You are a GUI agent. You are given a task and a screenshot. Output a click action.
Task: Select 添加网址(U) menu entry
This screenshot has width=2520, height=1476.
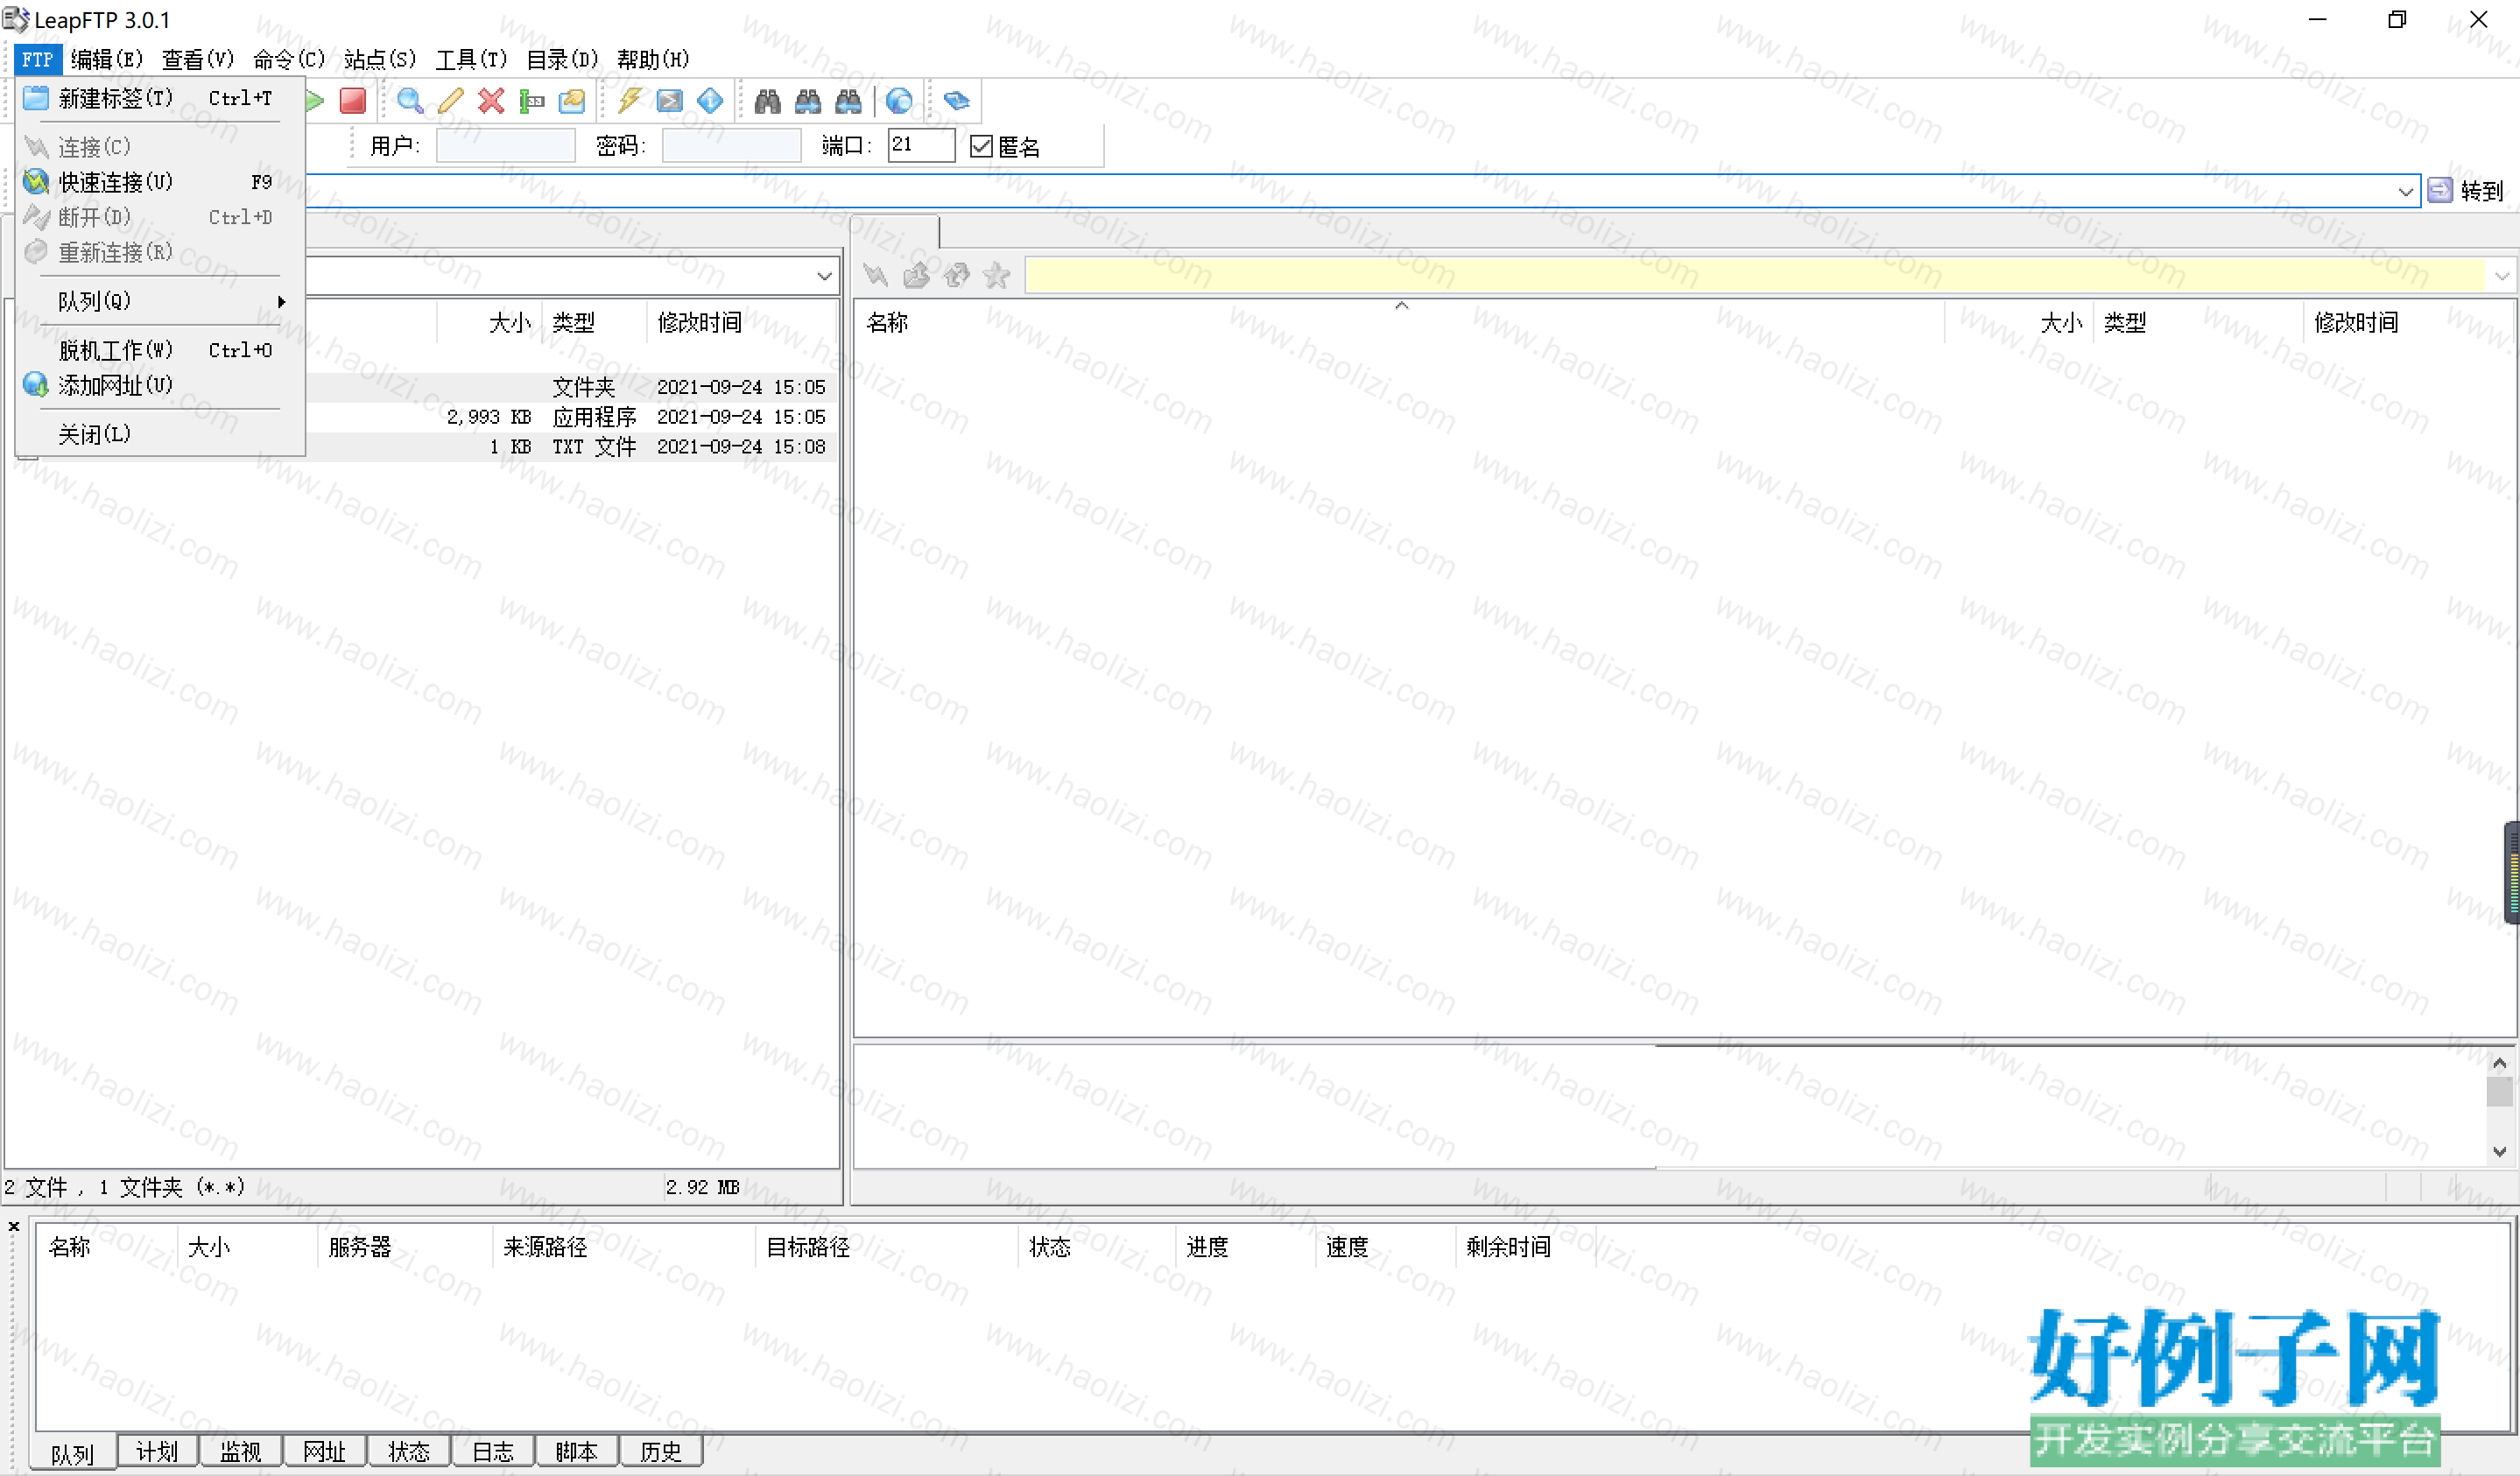(160, 385)
